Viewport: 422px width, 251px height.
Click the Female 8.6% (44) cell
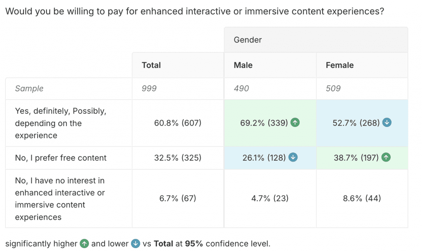[x=362, y=198]
